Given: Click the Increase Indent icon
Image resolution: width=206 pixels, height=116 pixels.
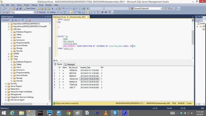Looking at the screenshot, I should point(106,12).
